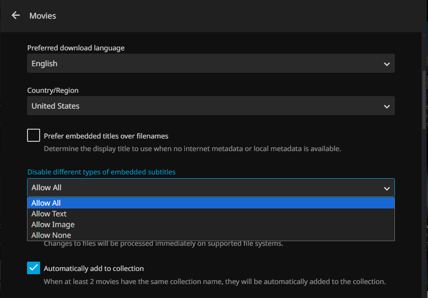Go back using the arrow icon
Image resolution: width=428 pixels, height=298 pixels.
pyautogui.click(x=16, y=15)
